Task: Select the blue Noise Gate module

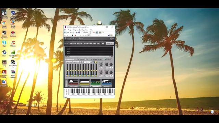Action: pyautogui.click(x=106, y=82)
